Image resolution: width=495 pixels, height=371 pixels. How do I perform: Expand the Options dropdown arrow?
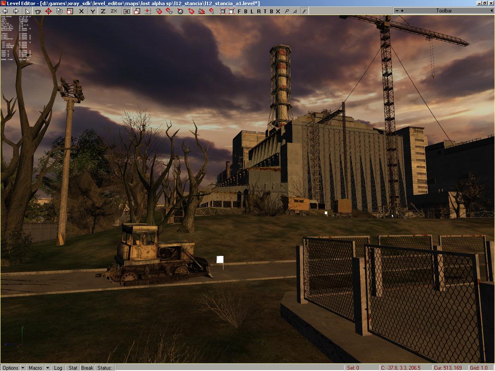point(23,368)
